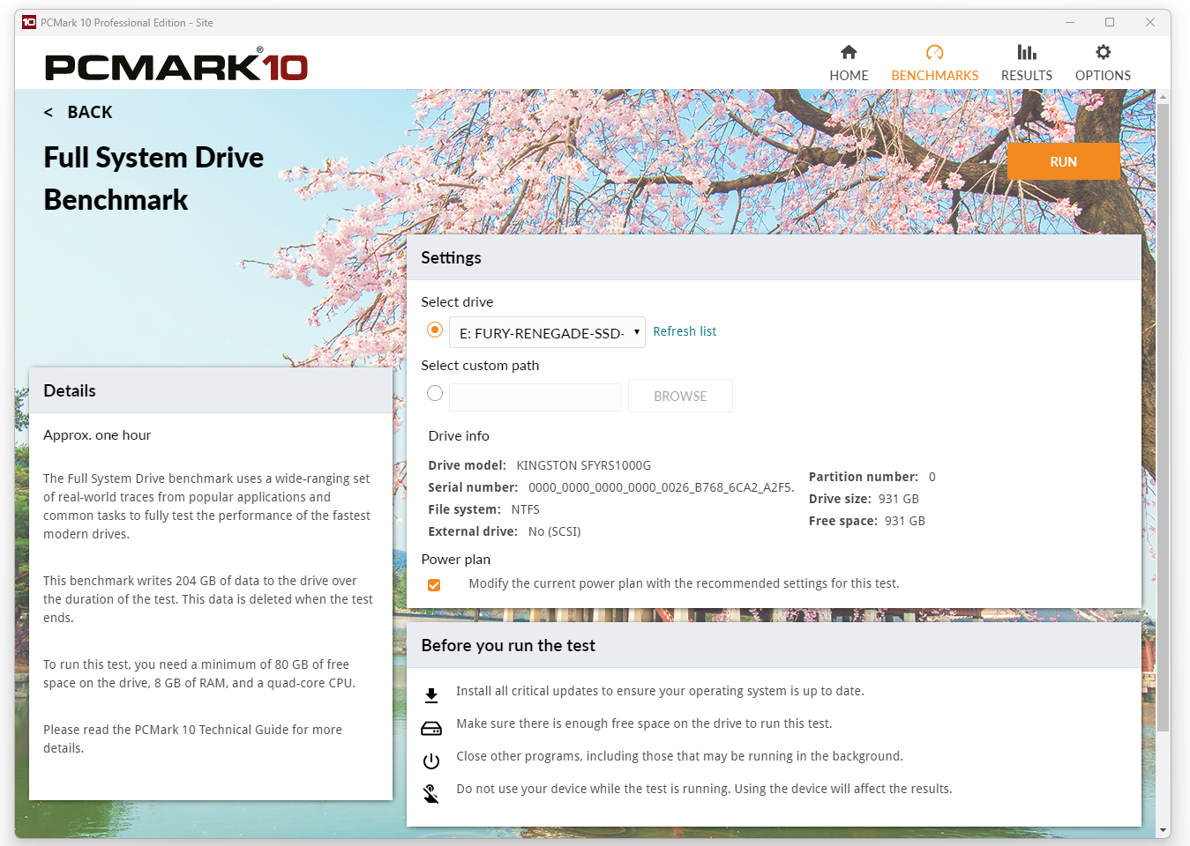Click the 'File system: NTFS' text
This screenshot has height=846, width=1190.
pyautogui.click(x=483, y=509)
